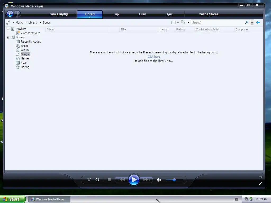Select the Rating star icon
Viewport: 271px width, 203px height.
[x=18, y=67]
